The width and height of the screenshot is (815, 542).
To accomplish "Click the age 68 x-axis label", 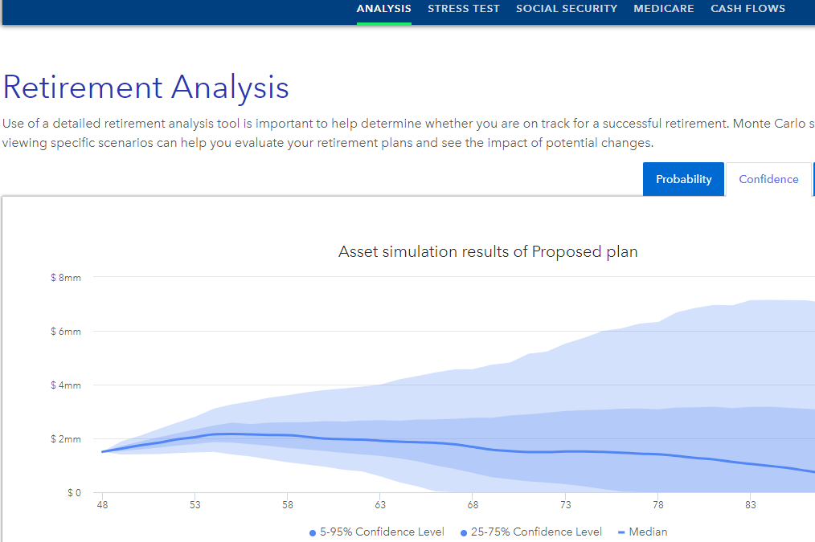I will click(473, 504).
